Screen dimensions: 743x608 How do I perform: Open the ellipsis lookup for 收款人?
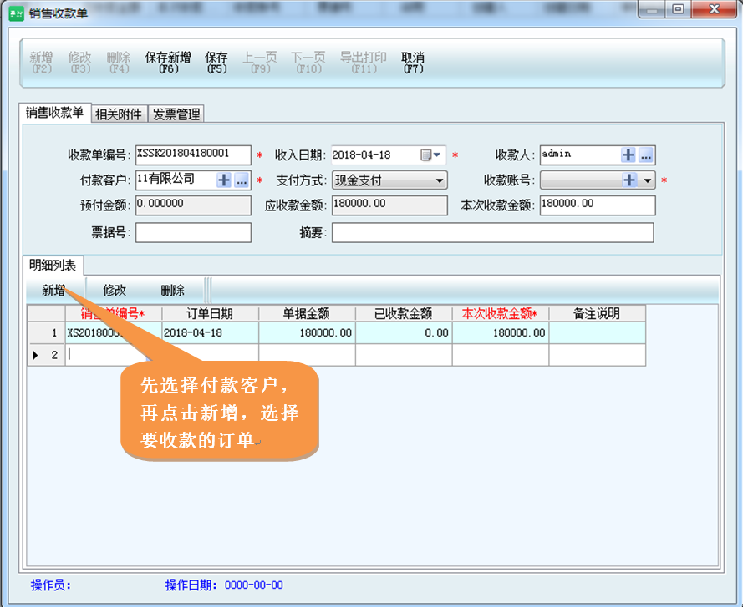click(646, 155)
